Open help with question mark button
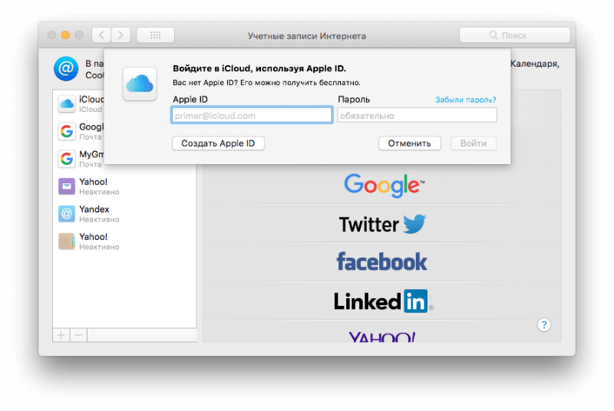The width and height of the screenshot is (614, 411). (544, 324)
